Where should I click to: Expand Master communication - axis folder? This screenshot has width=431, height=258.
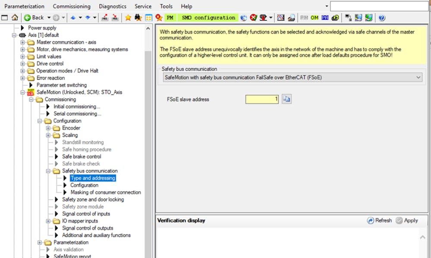point(23,42)
